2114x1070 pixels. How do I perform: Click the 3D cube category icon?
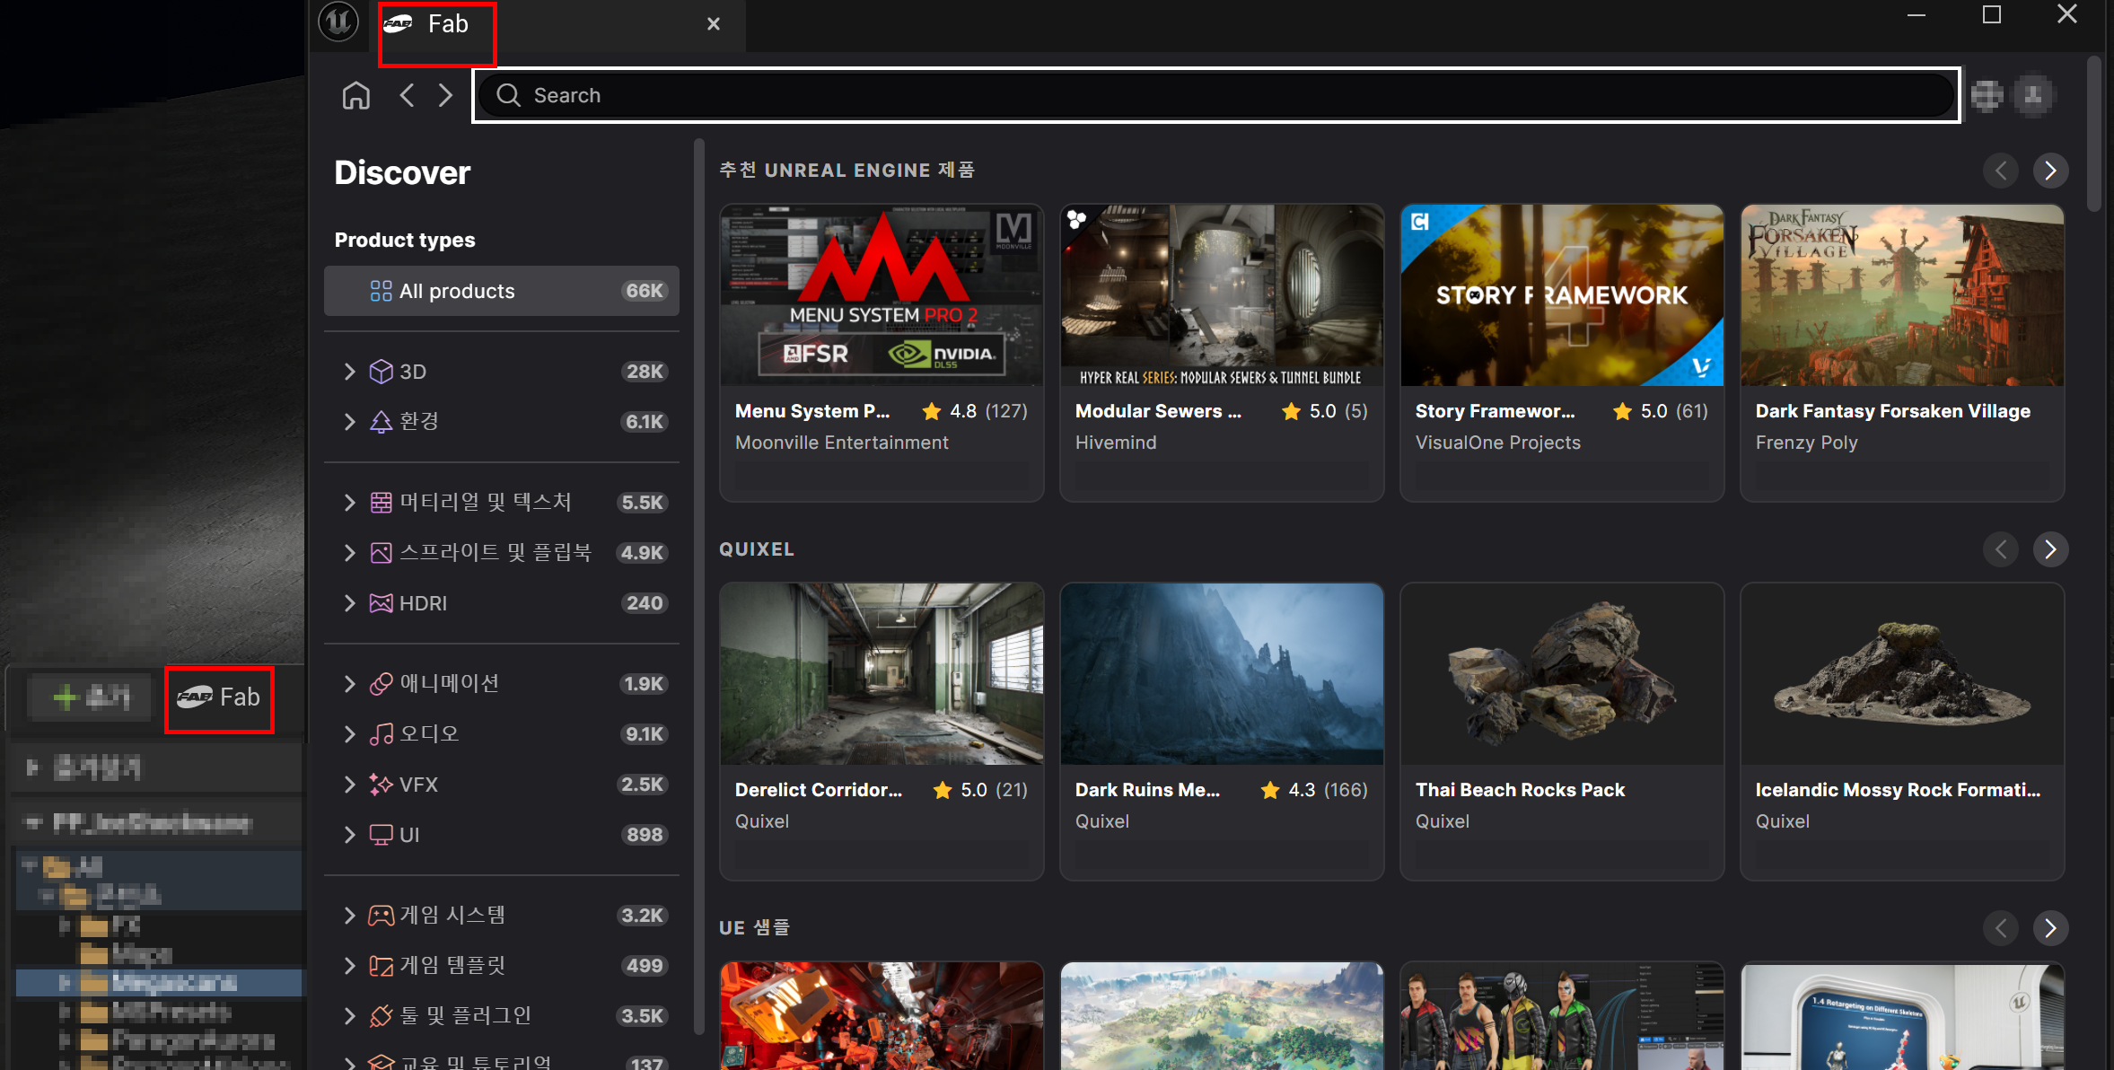pos(382,372)
